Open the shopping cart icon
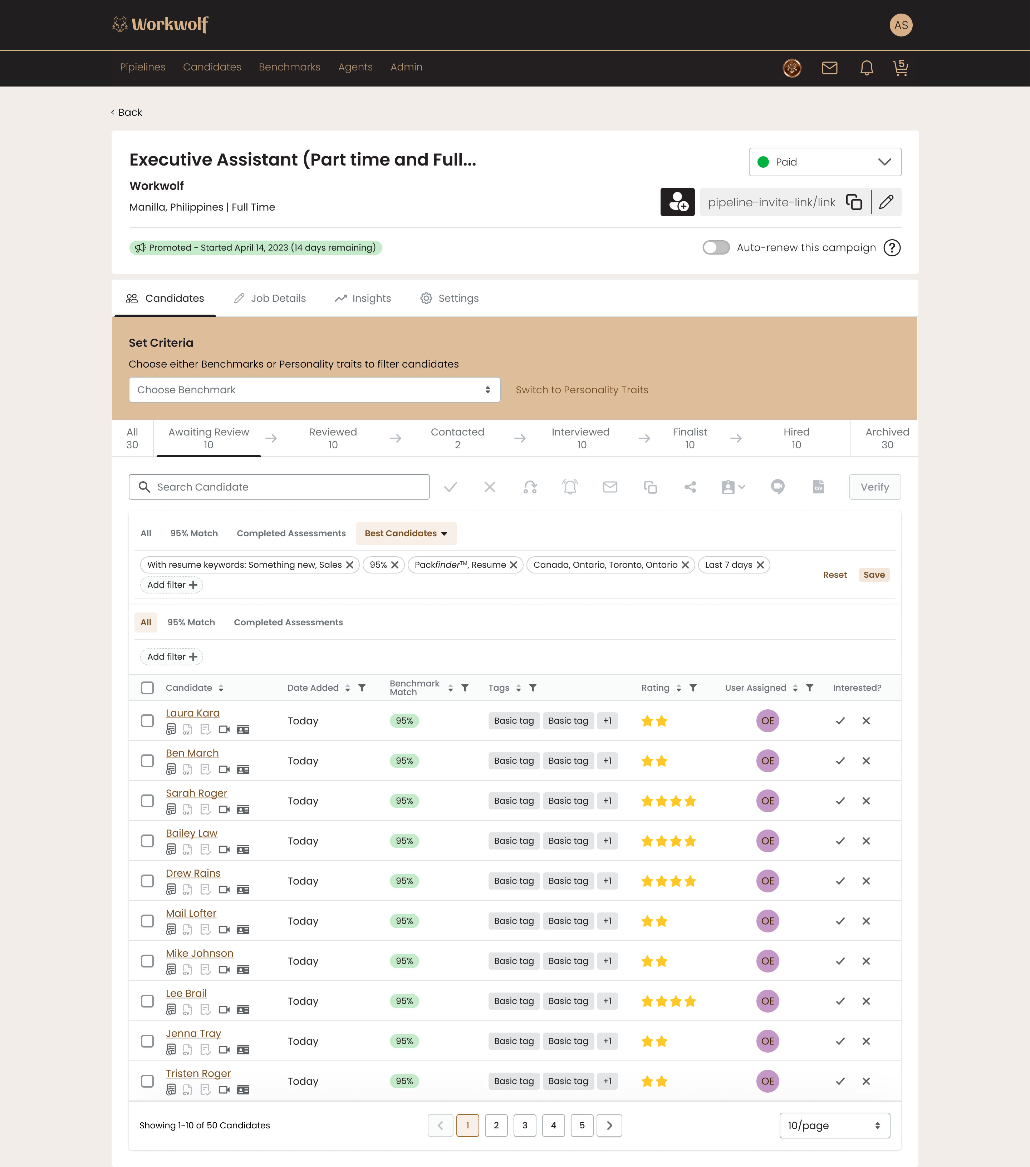This screenshot has height=1167, width=1030. pos(901,68)
